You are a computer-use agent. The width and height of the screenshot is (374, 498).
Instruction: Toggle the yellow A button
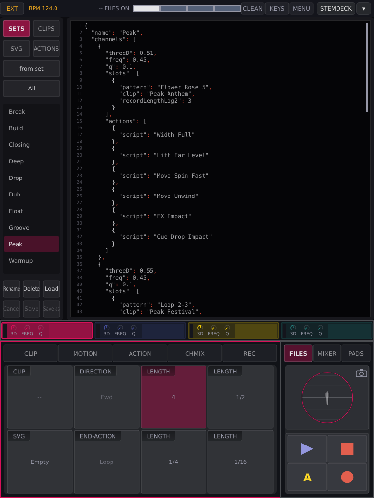coord(307,477)
